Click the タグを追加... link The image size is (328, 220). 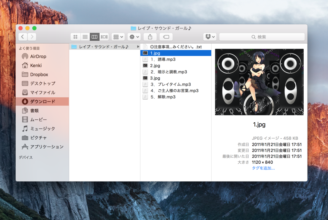tap(263, 168)
